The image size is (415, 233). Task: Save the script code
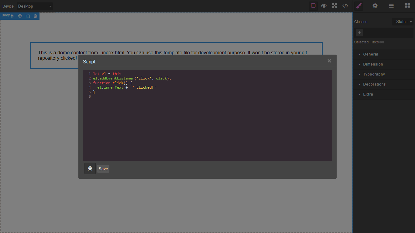click(x=103, y=169)
